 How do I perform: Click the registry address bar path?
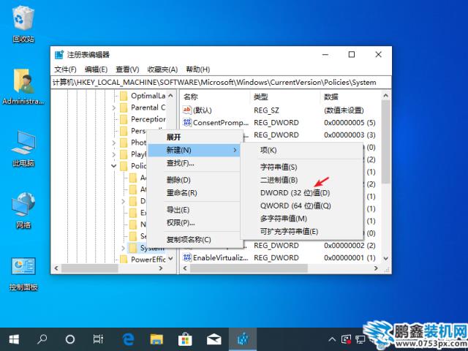(x=221, y=83)
